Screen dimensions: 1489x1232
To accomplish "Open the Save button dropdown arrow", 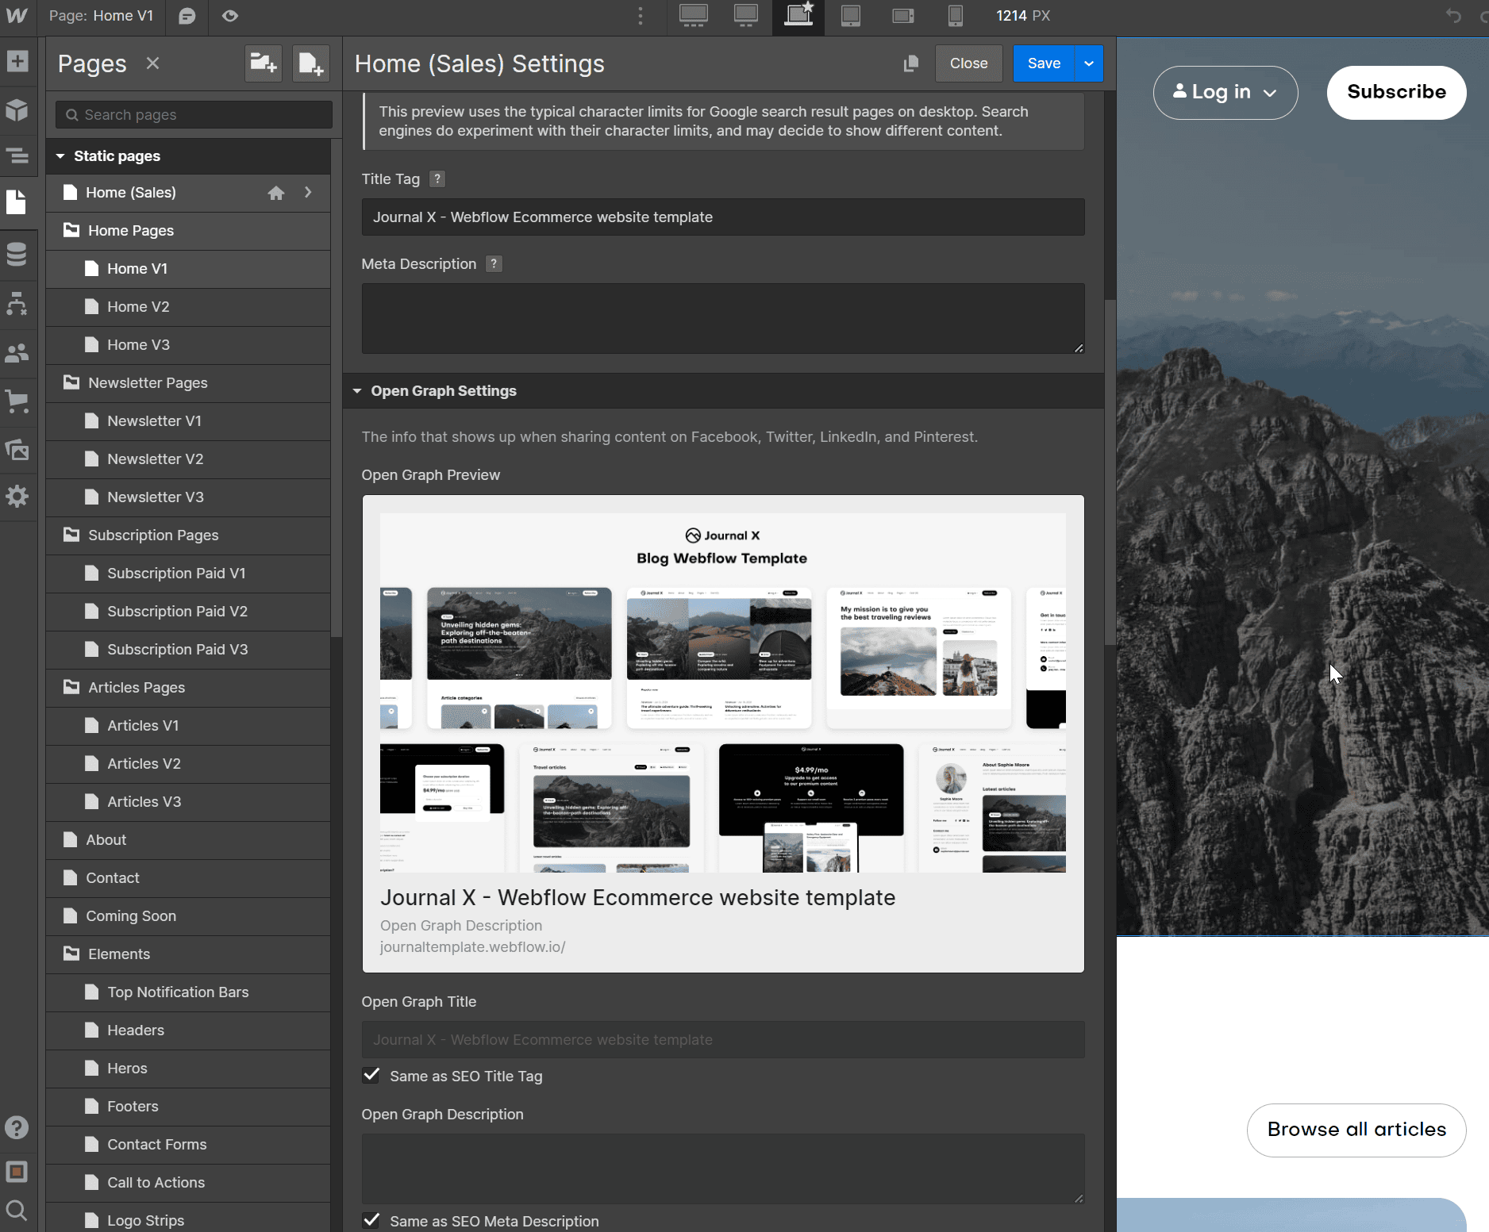I will click(x=1088, y=63).
